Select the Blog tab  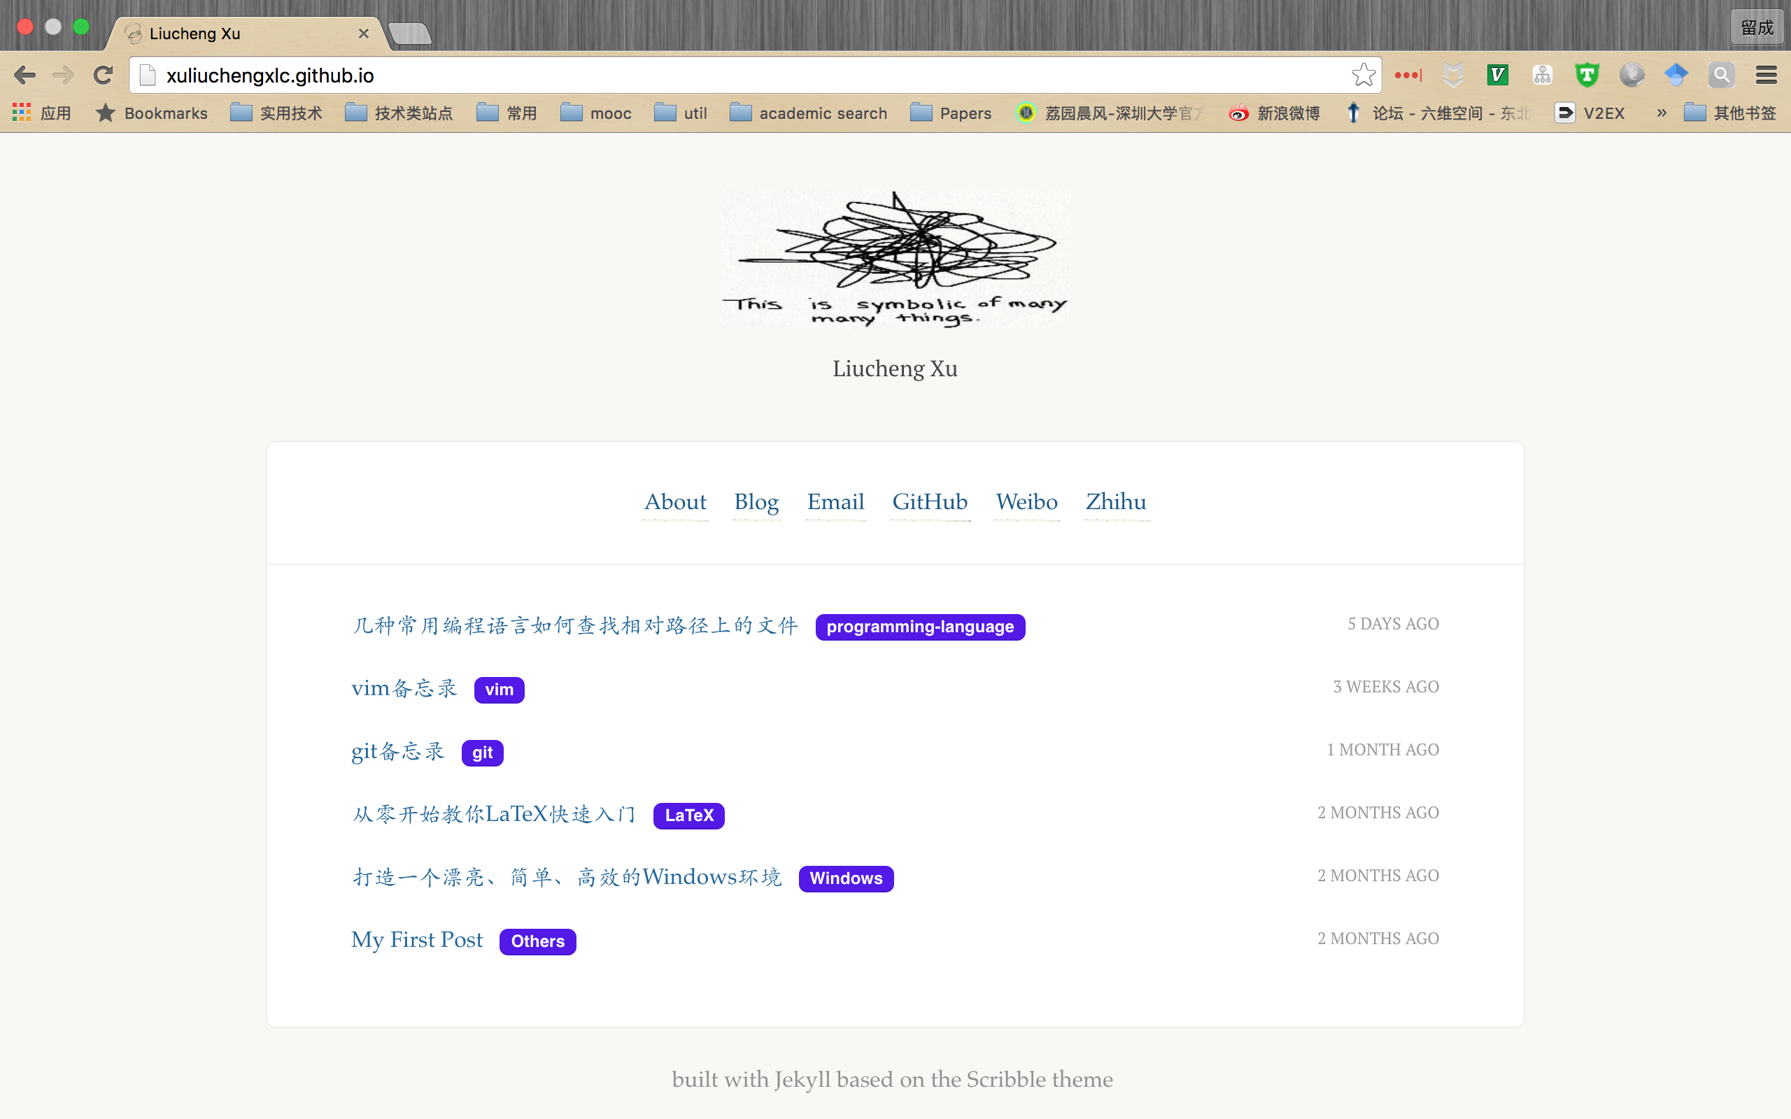pos(756,500)
